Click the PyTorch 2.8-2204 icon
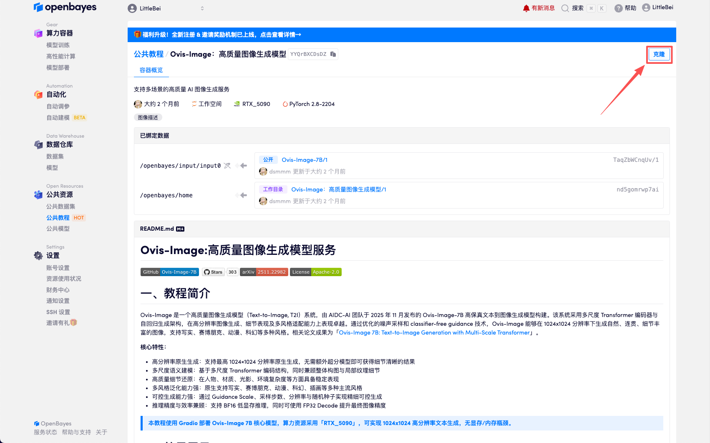This screenshot has width=710, height=443. click(x=285, y=104)
